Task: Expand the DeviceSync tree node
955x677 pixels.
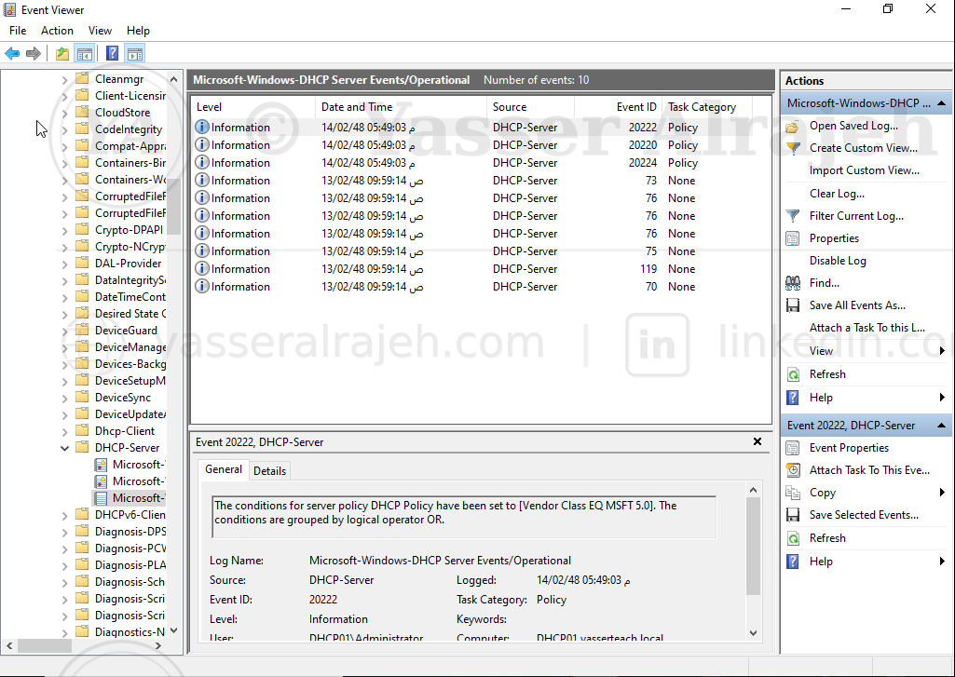Action: [64, 399]
